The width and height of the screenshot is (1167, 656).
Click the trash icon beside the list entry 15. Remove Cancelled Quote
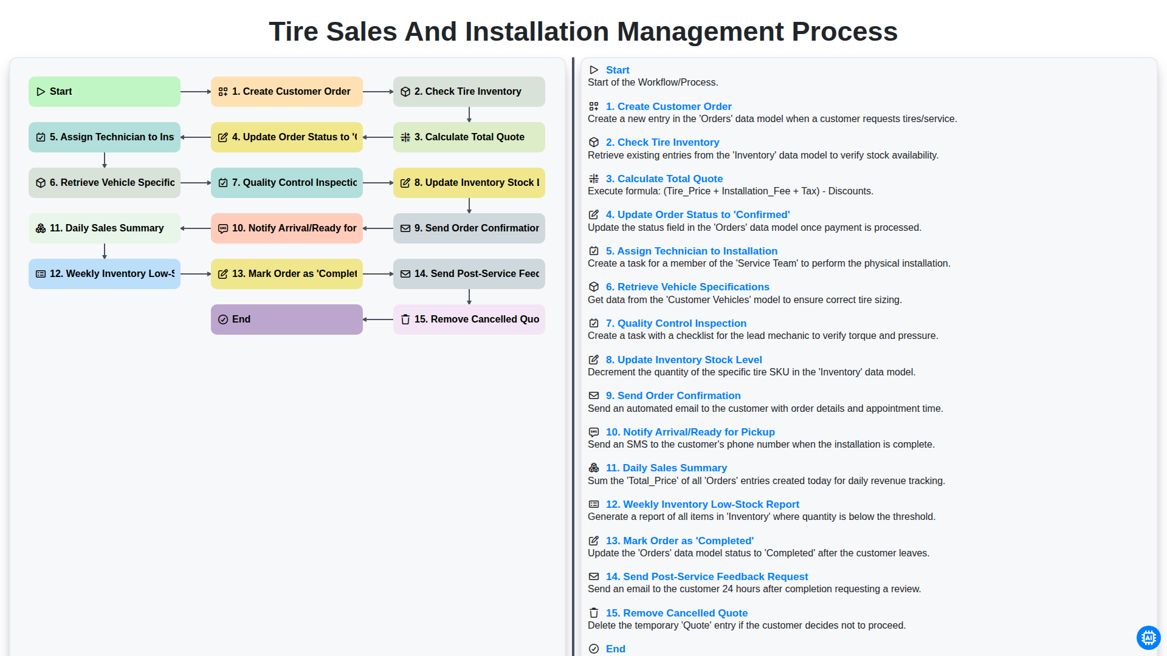click(x=594, y=613)
